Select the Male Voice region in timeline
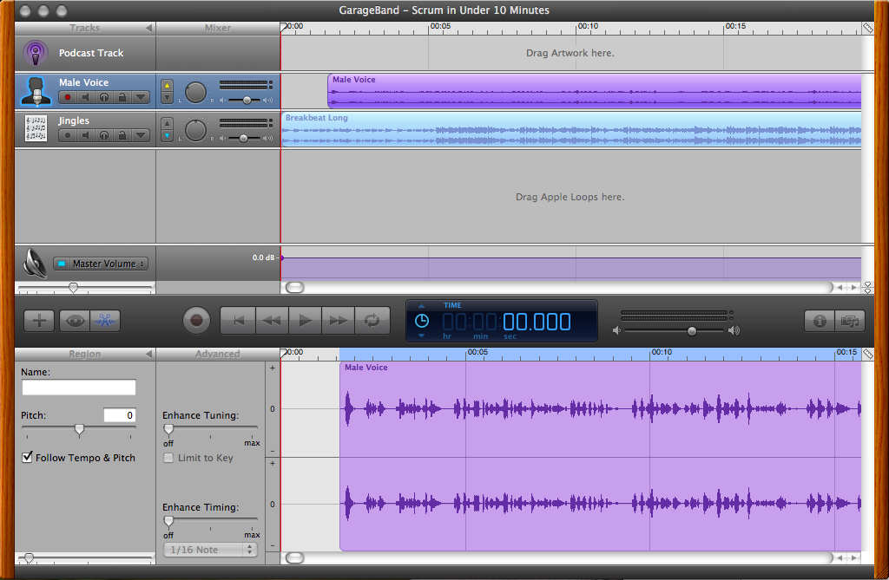 [594, 91]
